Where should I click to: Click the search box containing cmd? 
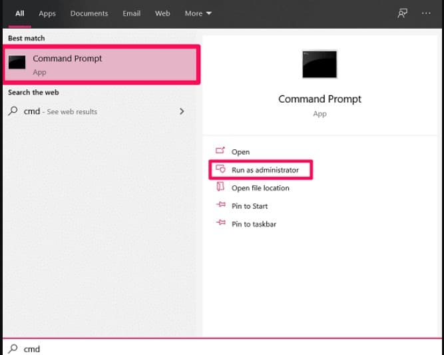pyautogui.click(x=222, y=348)
